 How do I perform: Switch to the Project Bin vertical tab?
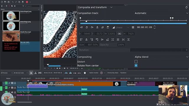[42, 9]
